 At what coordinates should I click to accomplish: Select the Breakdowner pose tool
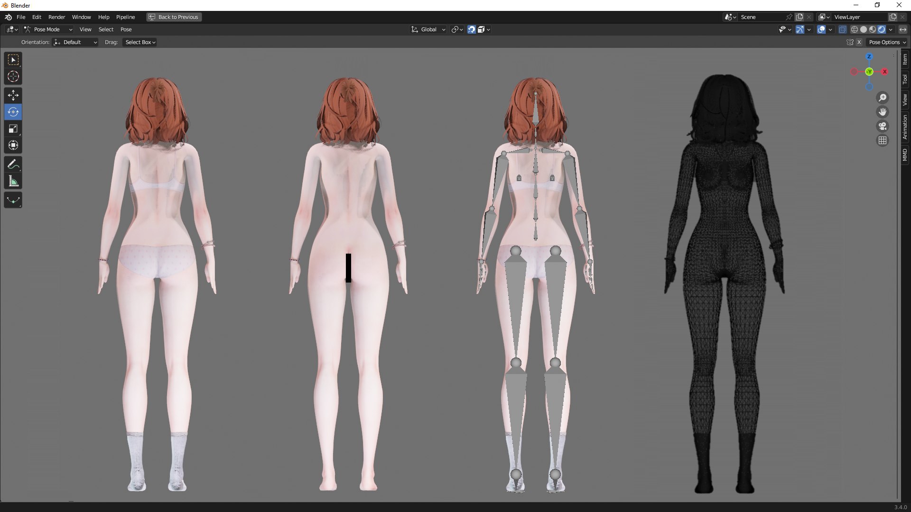13,200
